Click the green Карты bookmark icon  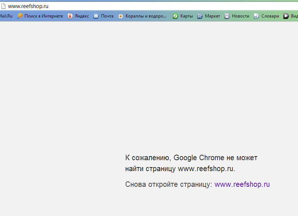[x=175, y=16]
